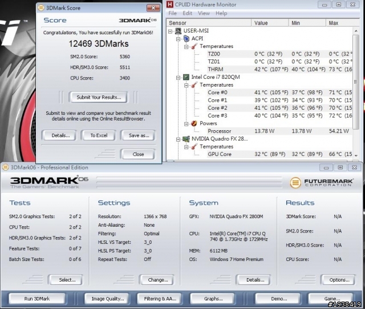This screenshot has width=365, height=309.
Task: Select the TZ01 temperature row
Action: coord(279,62)
